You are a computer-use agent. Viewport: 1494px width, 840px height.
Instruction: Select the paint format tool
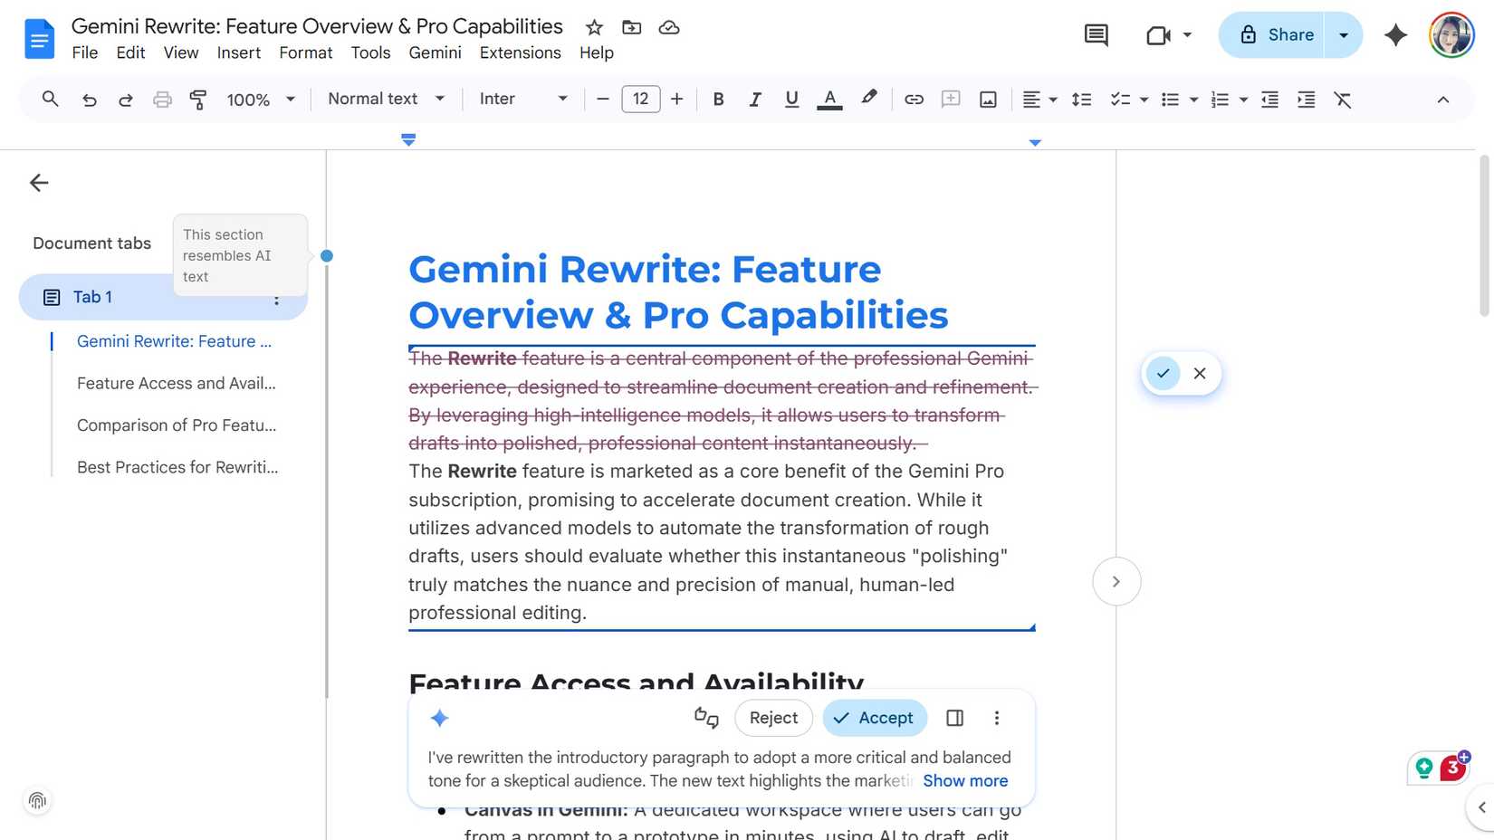coord(198,100)
